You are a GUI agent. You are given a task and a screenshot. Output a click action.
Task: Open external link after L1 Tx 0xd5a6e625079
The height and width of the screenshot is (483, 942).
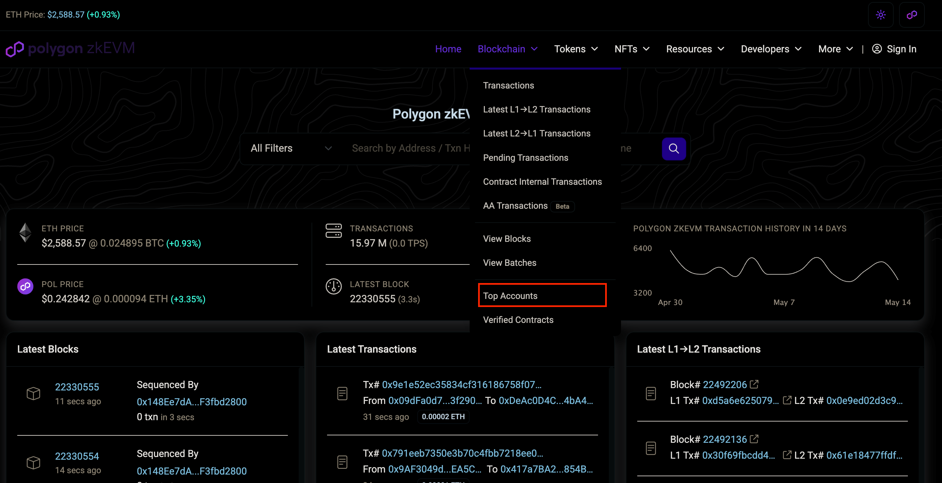coord(787,400)
